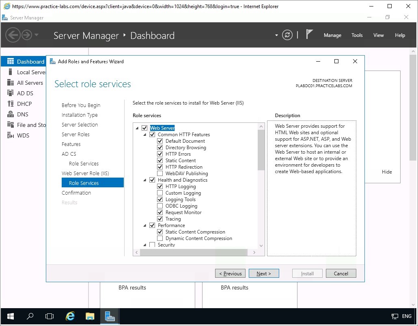Viewport: 418px width, 326px height.
Task: Click the role services vertical scrollbar thumb
Action: click(261, 150)
